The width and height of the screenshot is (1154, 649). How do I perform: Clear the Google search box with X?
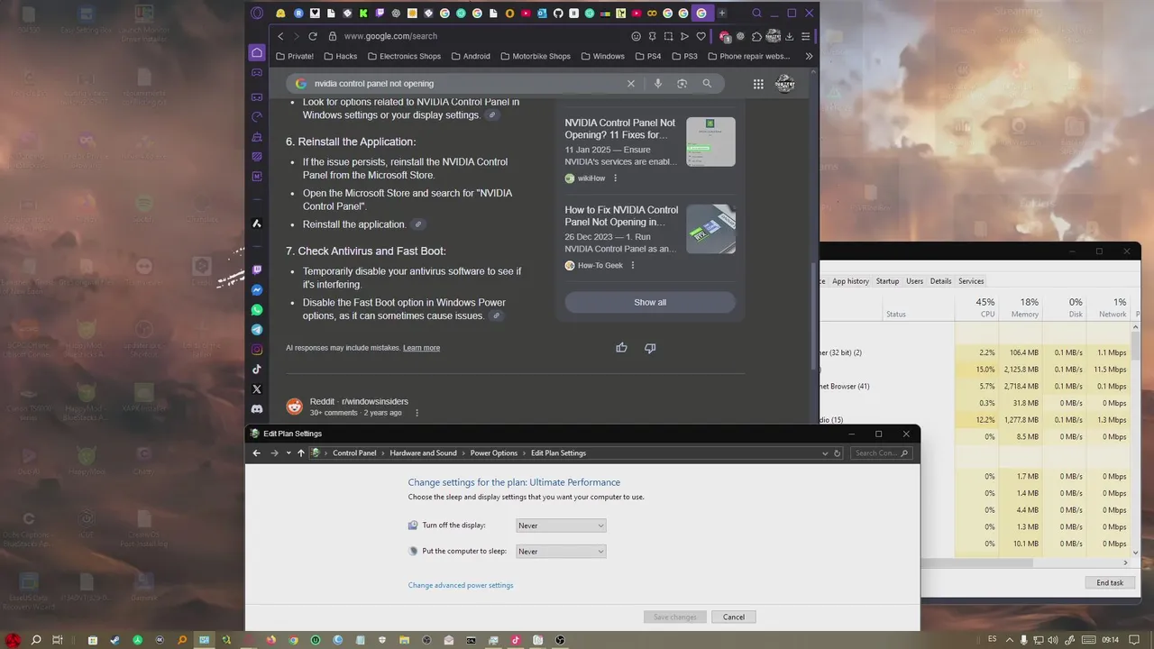click(631, 83)
